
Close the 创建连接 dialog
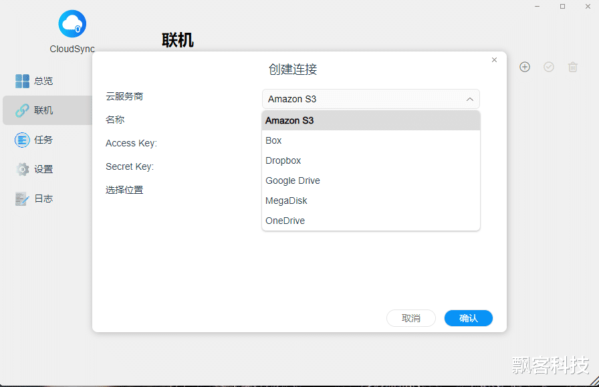(x=494, y=59)
